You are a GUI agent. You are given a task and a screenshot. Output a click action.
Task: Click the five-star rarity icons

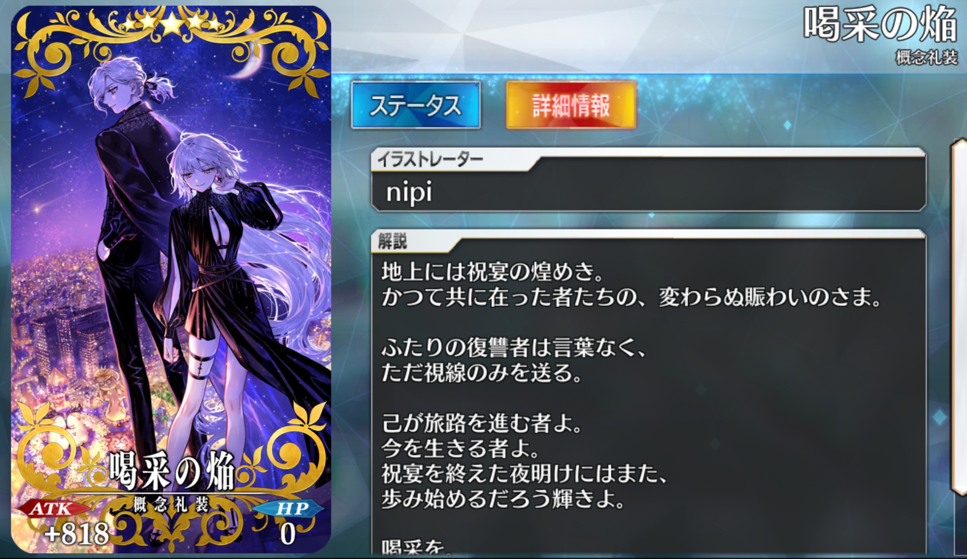tap(171, 24)
